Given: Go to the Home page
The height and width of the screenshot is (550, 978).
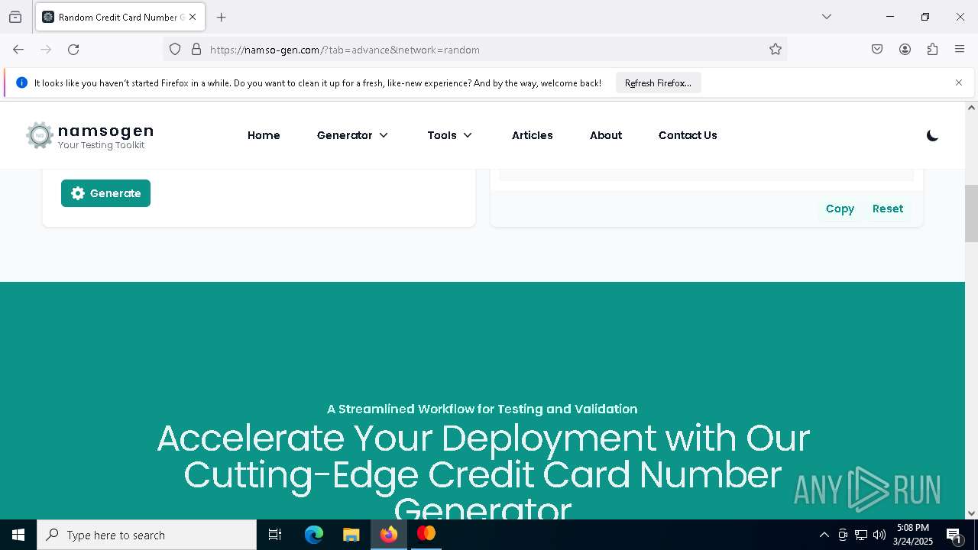Looking at the screenshot, I should tap(264, 135).
